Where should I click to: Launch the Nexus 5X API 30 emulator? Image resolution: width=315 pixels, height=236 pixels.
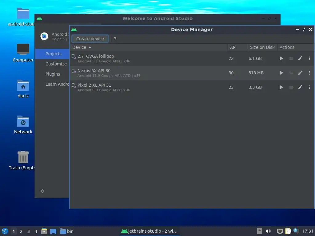coord(281,73)
